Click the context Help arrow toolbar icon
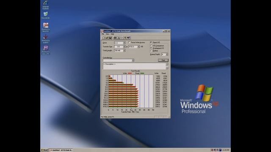This screenshot has width=271, height=152. (129, 38)
